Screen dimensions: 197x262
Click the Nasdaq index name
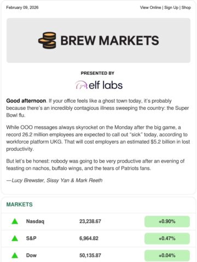(35, 222)
